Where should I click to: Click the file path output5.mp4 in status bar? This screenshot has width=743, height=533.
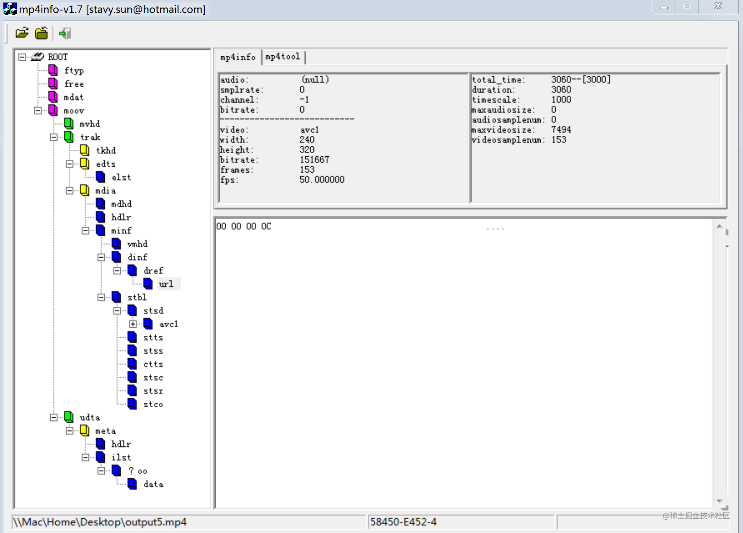[100, 522]
